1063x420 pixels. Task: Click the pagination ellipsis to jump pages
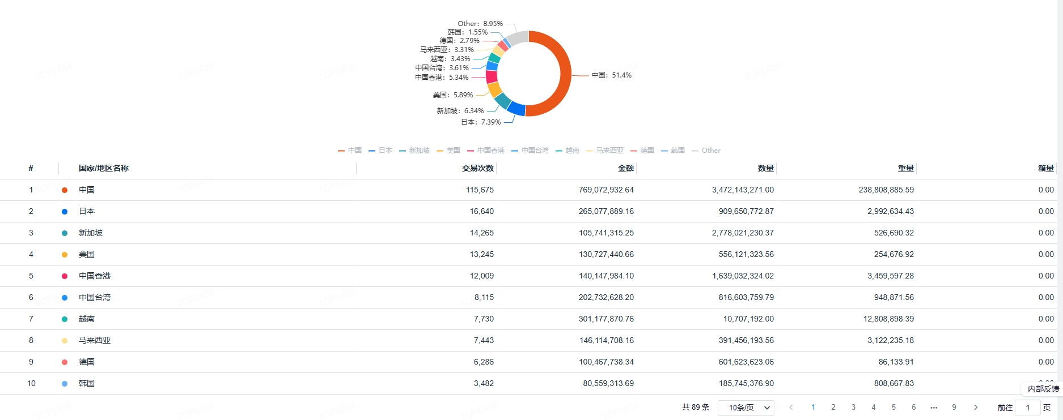tap(934, 408)
